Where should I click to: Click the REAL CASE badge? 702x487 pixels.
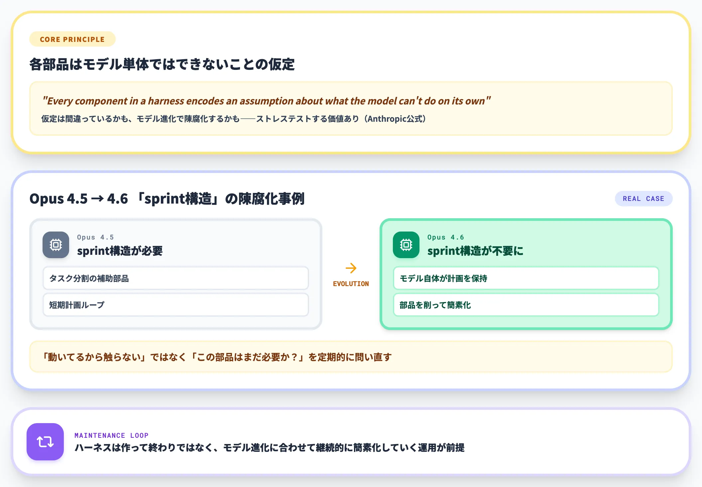click(x=643, y=199)
